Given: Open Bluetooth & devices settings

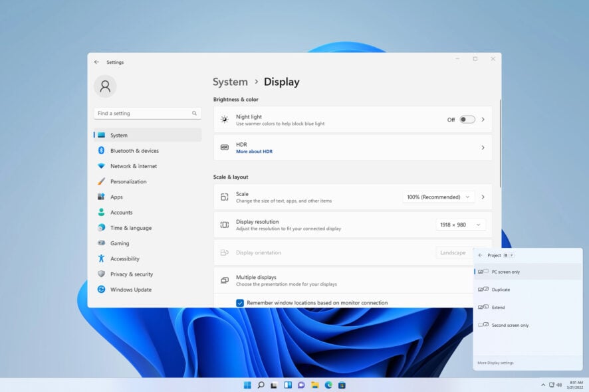Looking at the screenshot, I should pyautogui.click(x=148, y=151).
